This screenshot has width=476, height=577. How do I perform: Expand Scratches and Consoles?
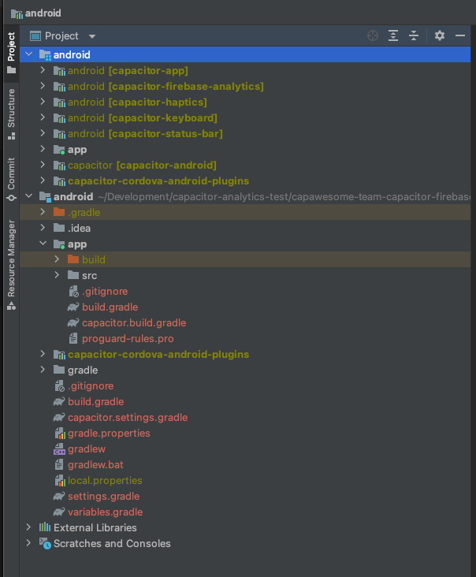pyautogui.click(x=28, y=543)
